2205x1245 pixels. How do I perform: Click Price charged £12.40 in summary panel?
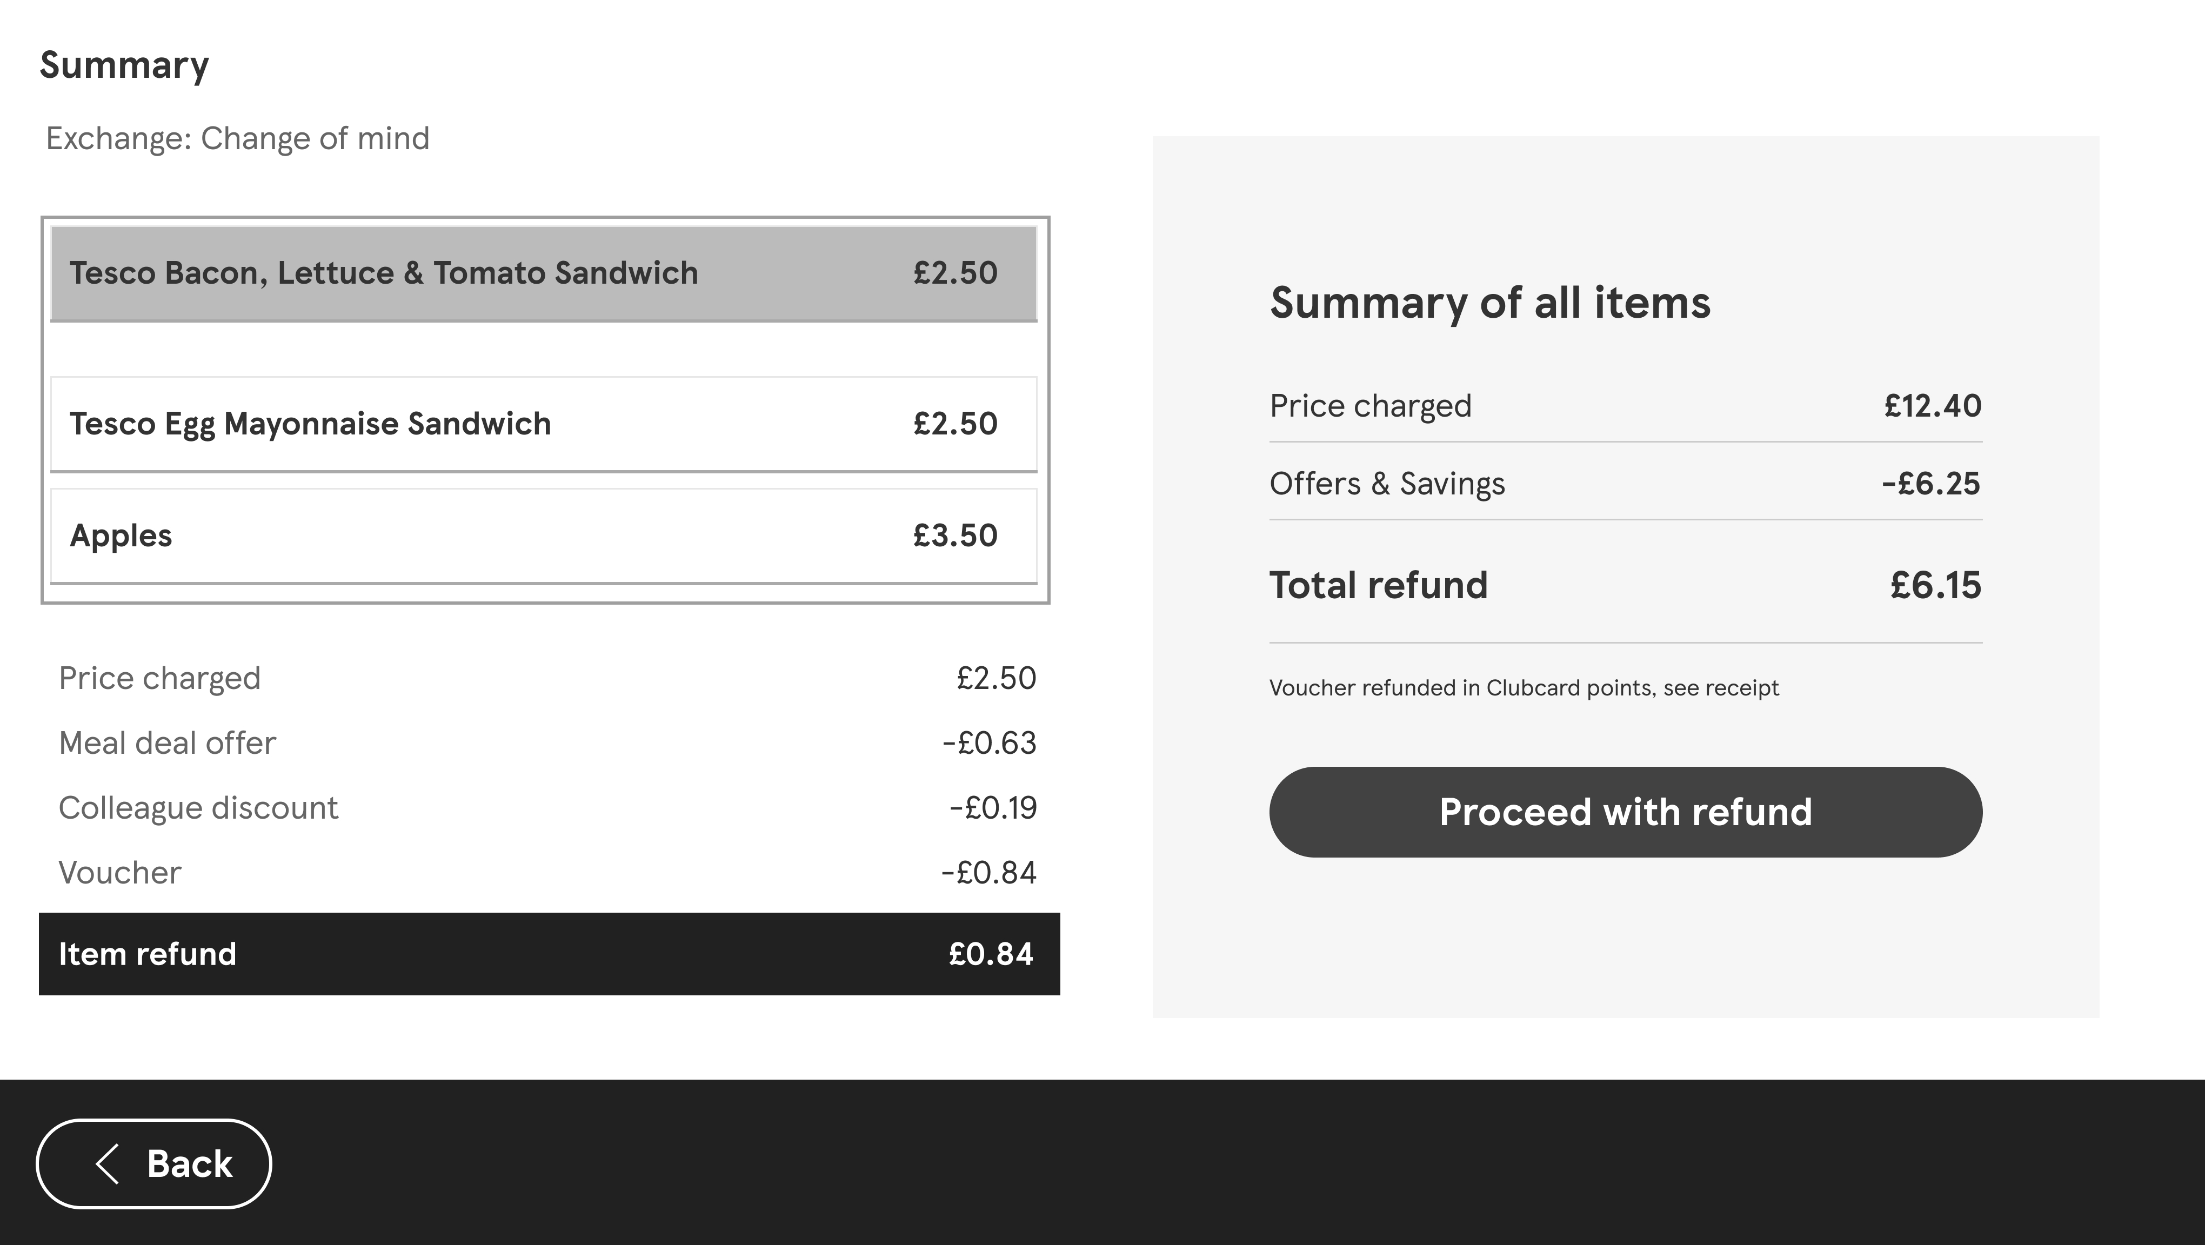(1932, 406)
